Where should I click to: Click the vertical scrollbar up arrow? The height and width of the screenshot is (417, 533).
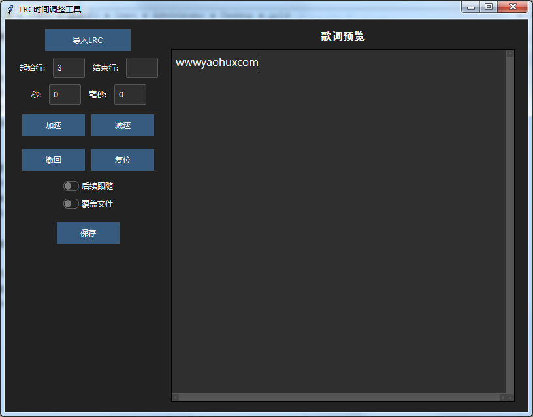coord(510,54)
